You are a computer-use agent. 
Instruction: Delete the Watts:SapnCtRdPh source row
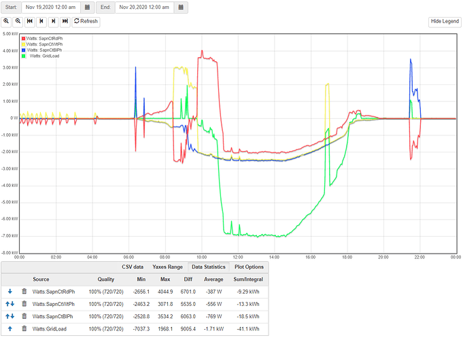pos(24,291)
